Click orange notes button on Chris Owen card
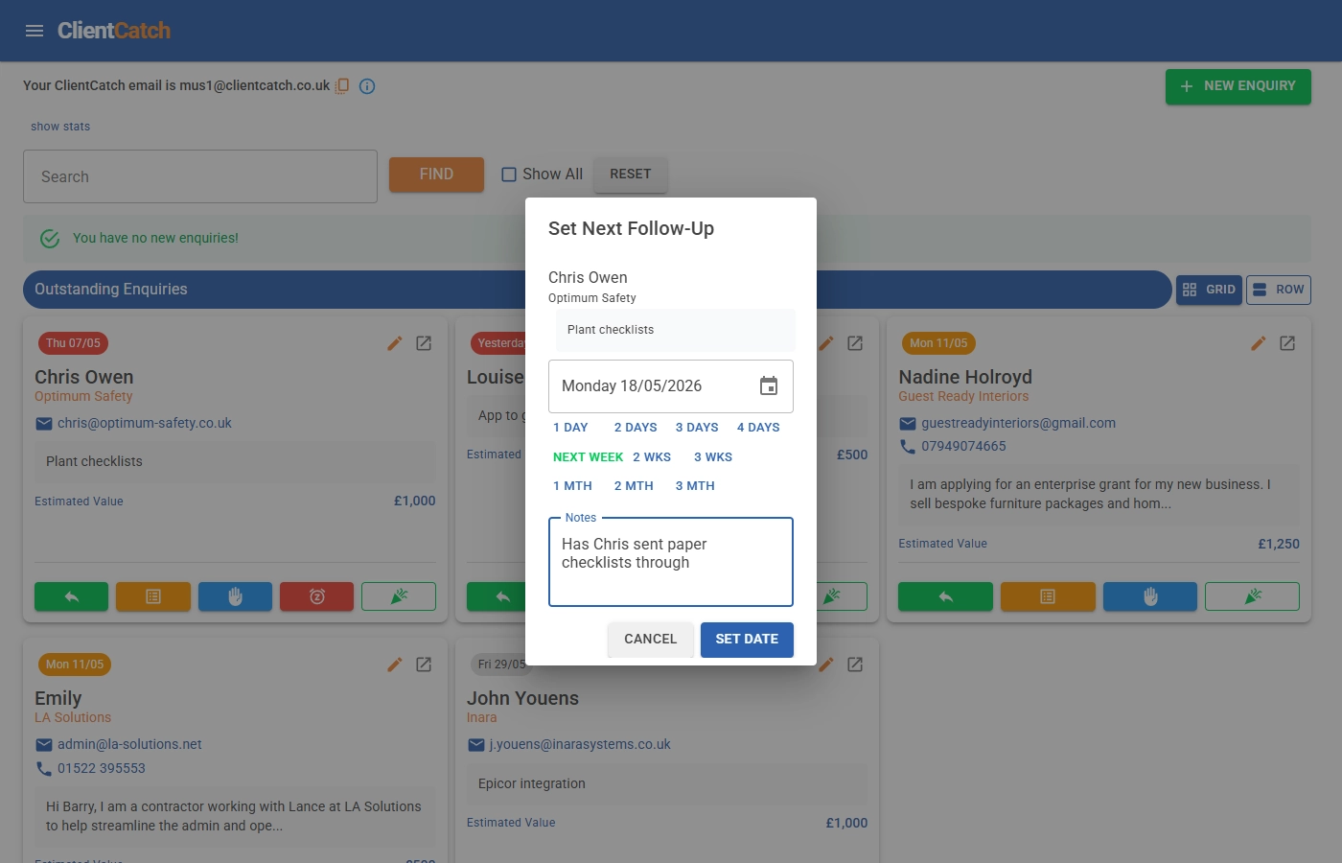This screenshot has height=863, width=1342. click(153, 596)
